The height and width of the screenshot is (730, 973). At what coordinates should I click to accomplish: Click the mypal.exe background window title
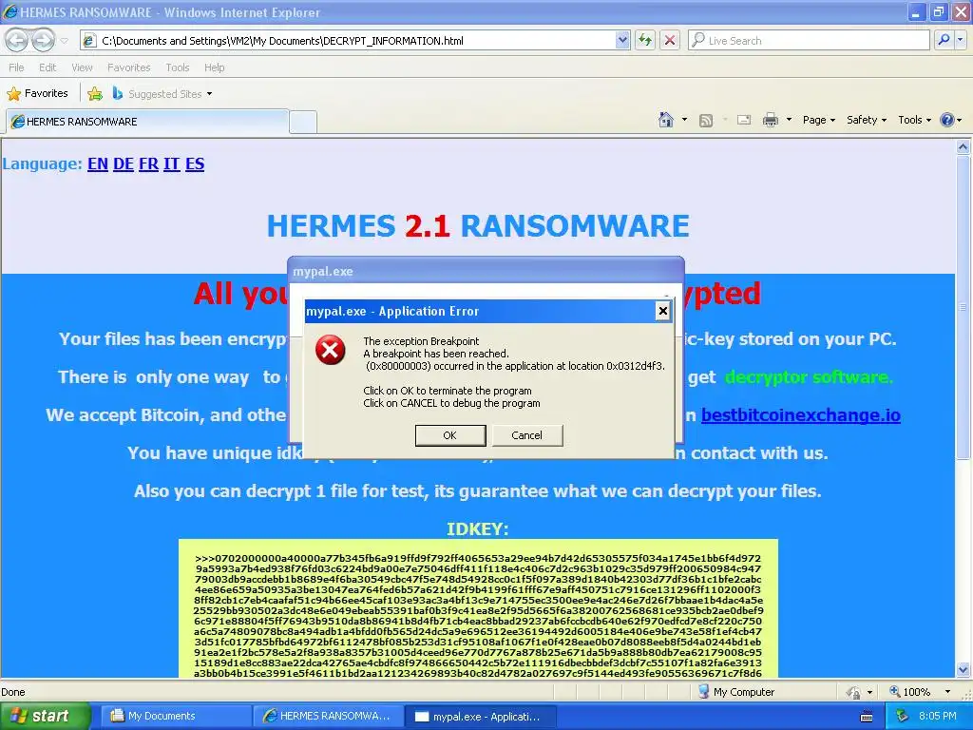[x=323, y=271]
